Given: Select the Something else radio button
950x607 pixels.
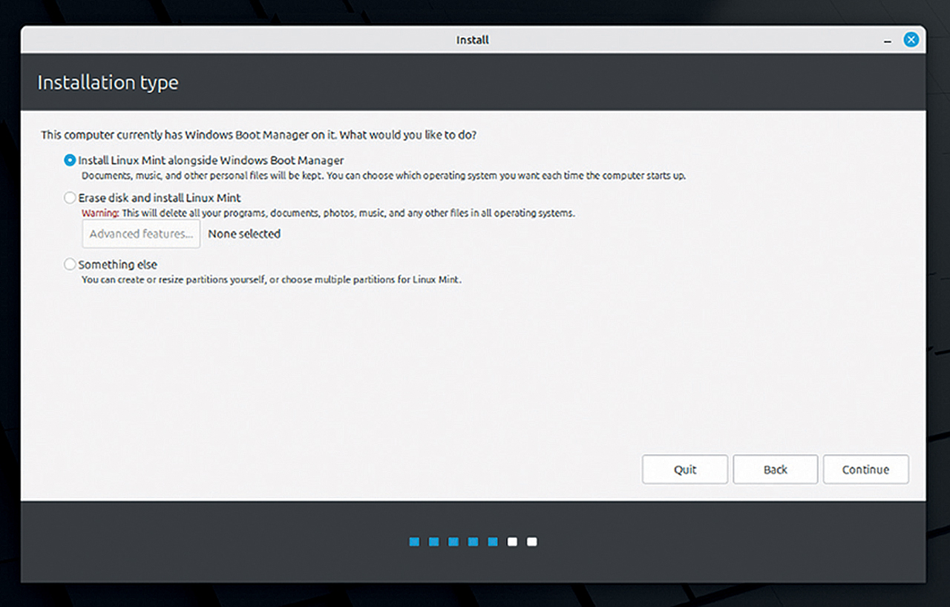Looking at the screenshot, I should [71, 264].
